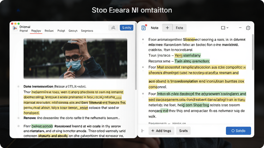Click the Add tngs button
Image resolution: width=264 pixels, height=148 pixels.
161,131
